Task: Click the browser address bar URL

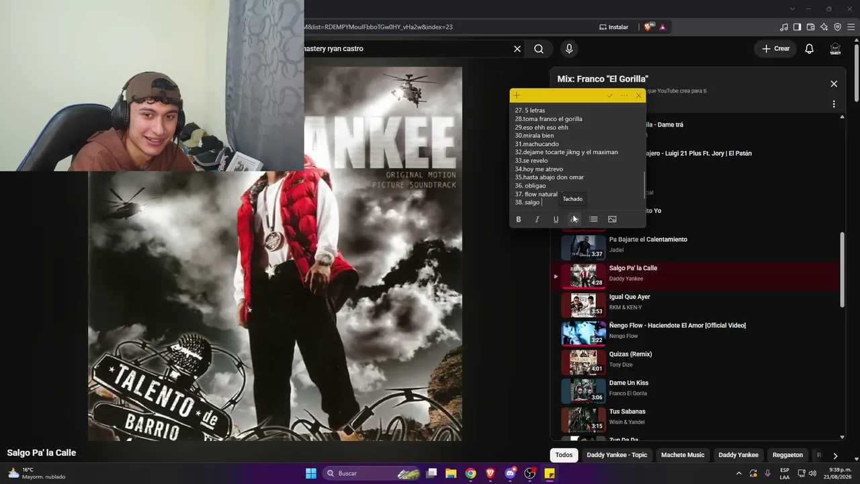Action: pyautogui.click(x=378, y=27)
